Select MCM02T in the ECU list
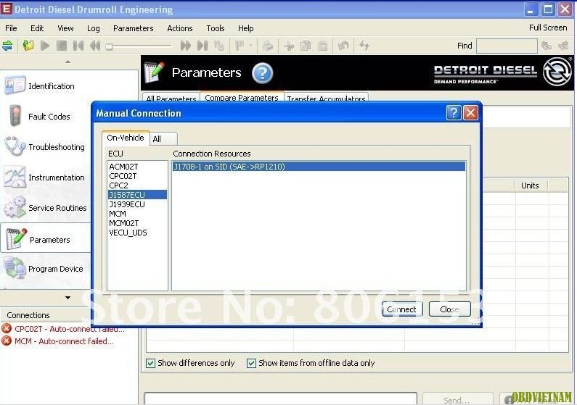 click(x=123, y=223)
